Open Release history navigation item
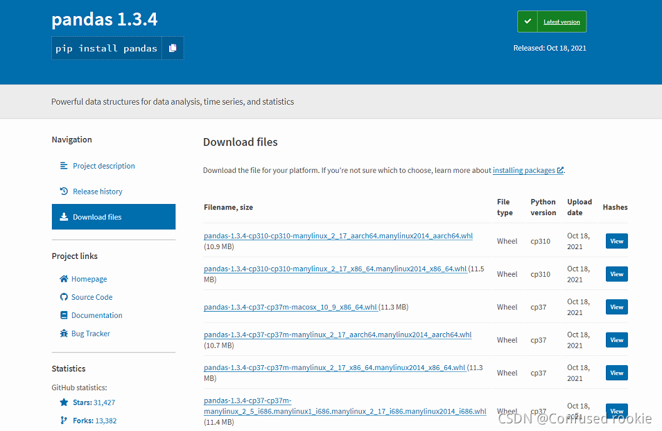 (98, 192)
